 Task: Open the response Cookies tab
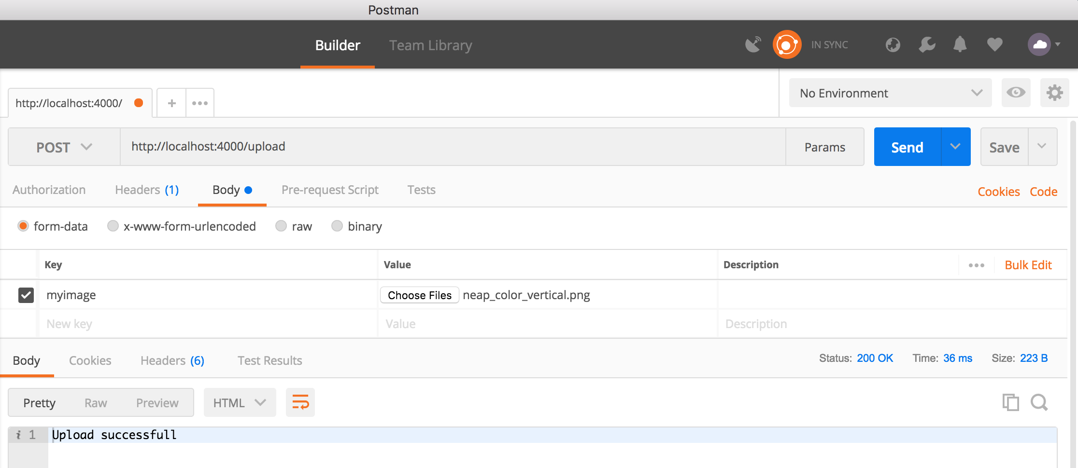[x=90, y=360]
